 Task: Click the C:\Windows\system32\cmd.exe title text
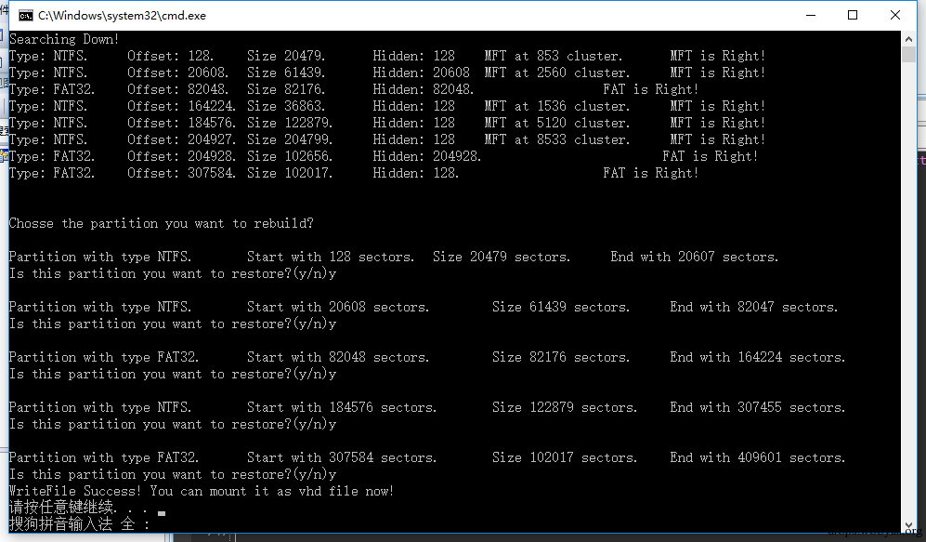click(122, 16)
